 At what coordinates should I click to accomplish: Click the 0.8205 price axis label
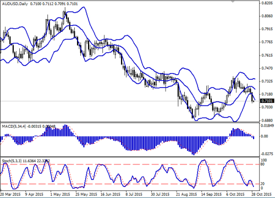coord(267,3)
